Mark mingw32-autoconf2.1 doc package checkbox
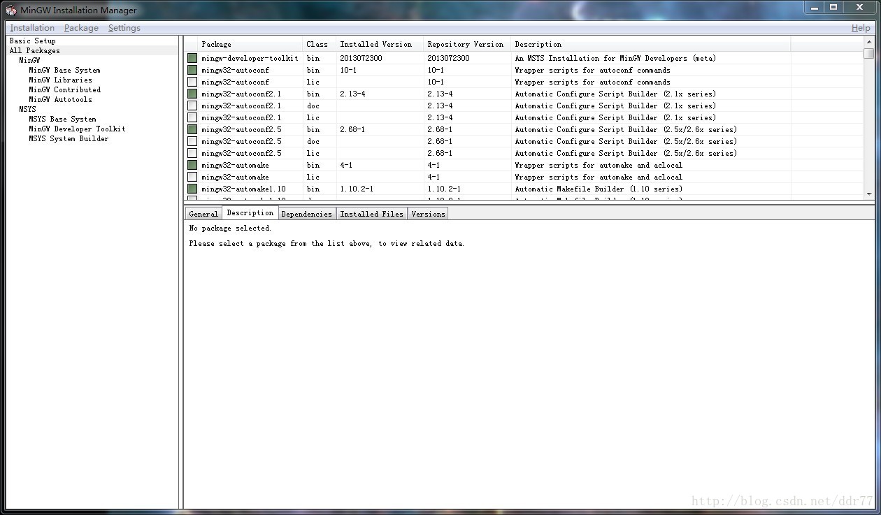Image resolution: width=881 pixels, height=515 pixels. click(x=192, y=106)
